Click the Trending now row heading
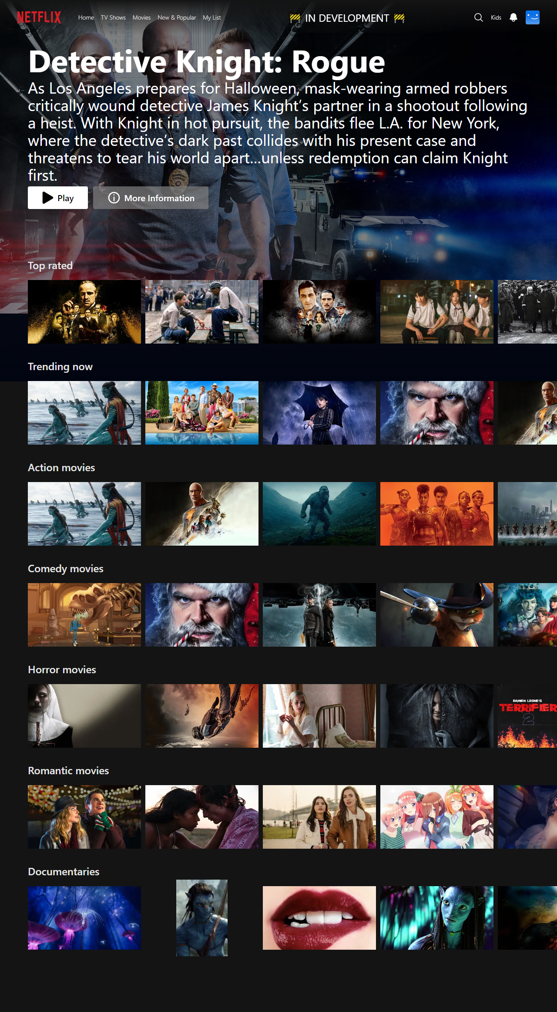557x1012 pixels. 60,367
